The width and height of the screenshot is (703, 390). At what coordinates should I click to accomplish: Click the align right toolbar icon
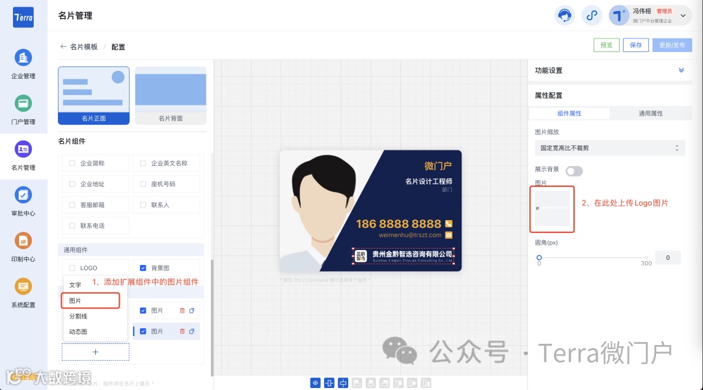(385, 383)
